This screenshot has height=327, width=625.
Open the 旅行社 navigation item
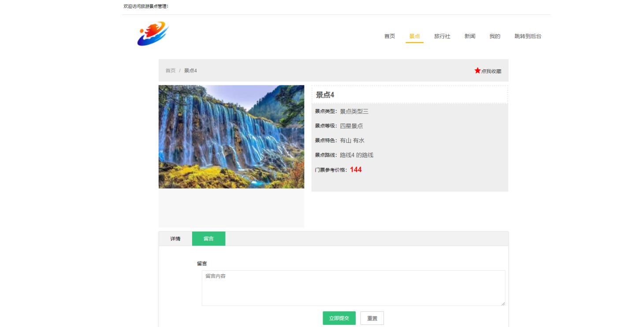coord(442,36)
